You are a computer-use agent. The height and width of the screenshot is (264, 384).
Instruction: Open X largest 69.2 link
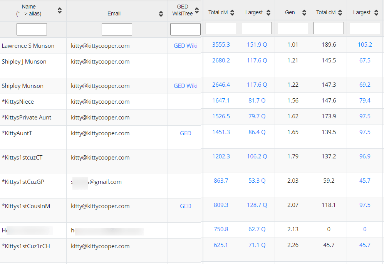pyautogui.click(x=365, y=84)
